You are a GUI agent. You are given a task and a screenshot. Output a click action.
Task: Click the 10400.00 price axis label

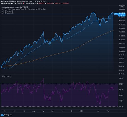pyautogui.click(x=122, y=47)
